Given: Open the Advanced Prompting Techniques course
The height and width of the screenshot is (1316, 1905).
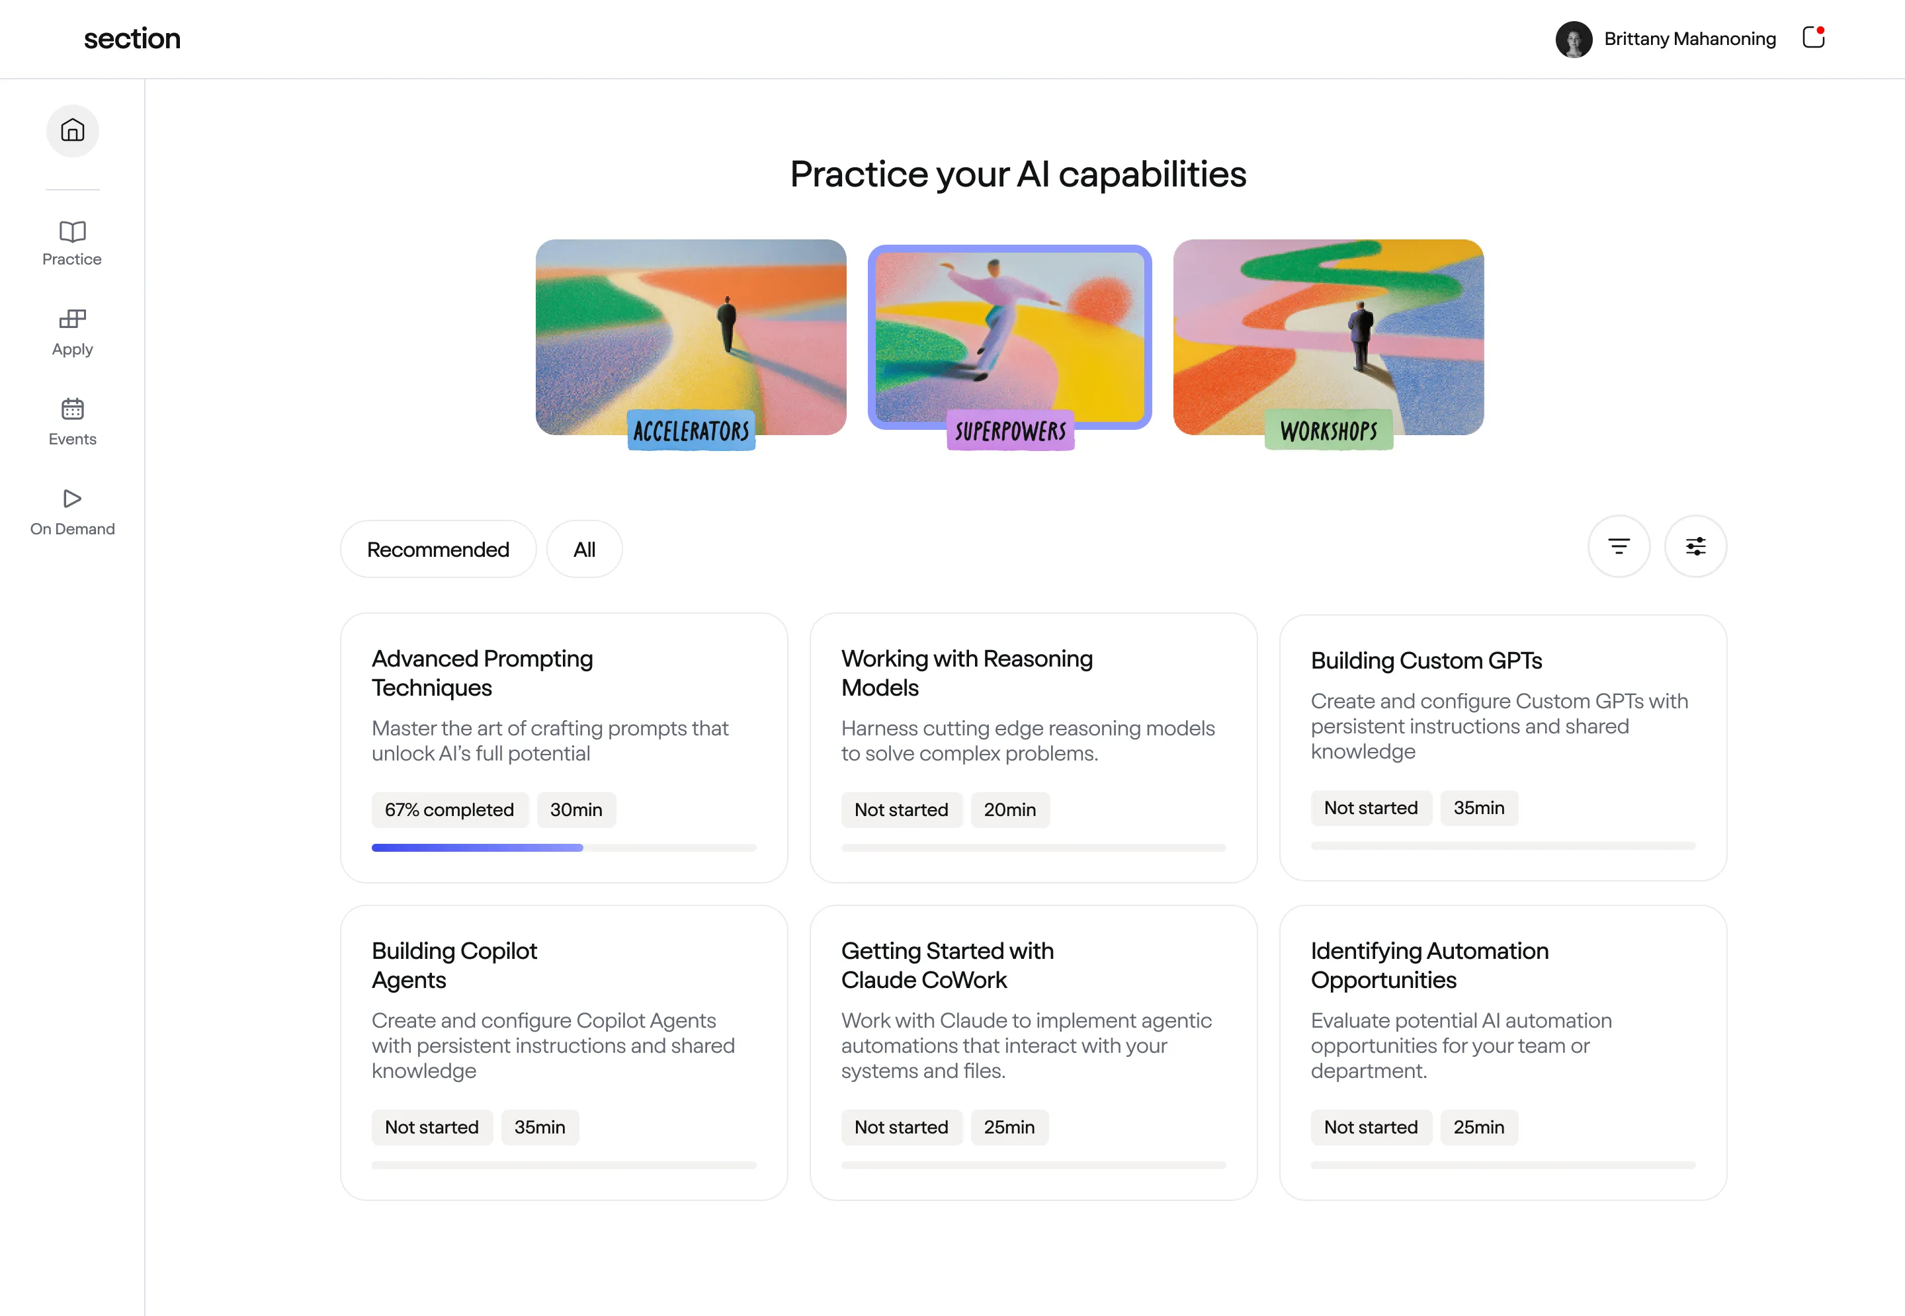Looking at the screenshot, I should pyautogui.click(x=564, y=746).
